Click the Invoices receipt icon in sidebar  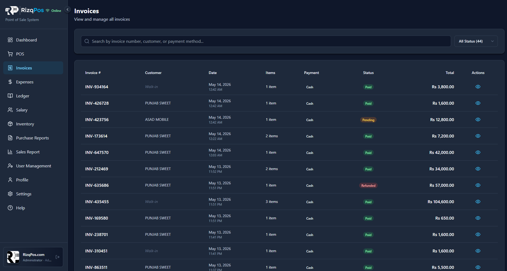tap(10, 68)
